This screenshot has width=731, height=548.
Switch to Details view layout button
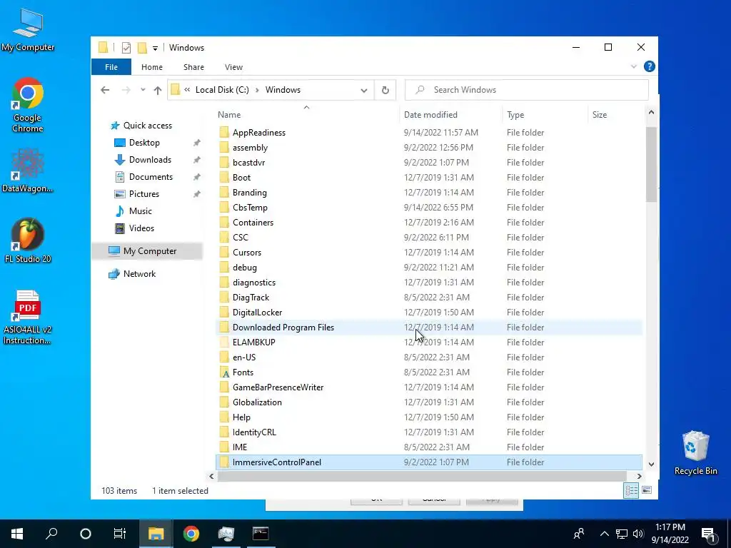coord(631,490)
